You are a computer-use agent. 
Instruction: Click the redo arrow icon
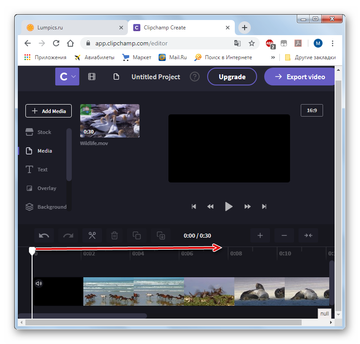point(68,235)
